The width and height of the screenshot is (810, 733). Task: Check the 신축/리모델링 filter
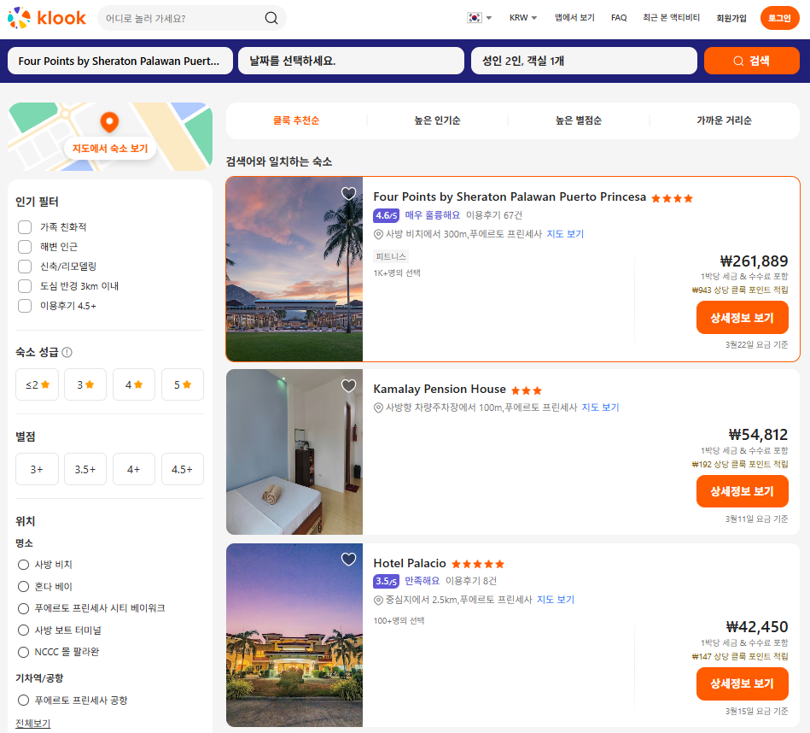click(25, 267)
